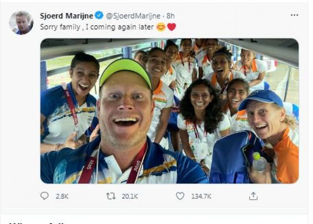The image size is (313, 224).
Task: Click the 134.7K like count
Action: [201, 196]
